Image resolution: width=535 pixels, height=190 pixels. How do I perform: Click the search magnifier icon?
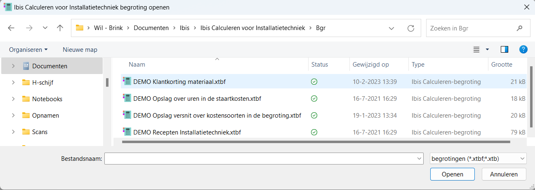[520, 28]
